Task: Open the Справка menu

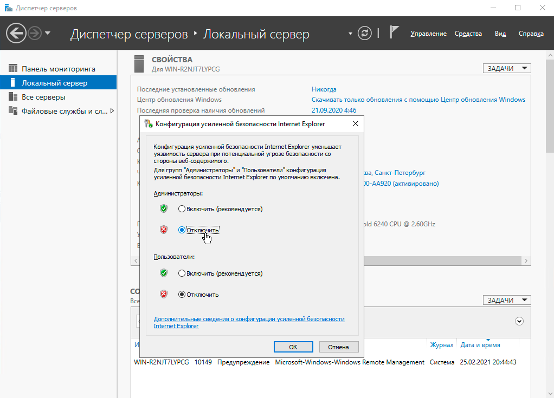Action: pos(531,34)
